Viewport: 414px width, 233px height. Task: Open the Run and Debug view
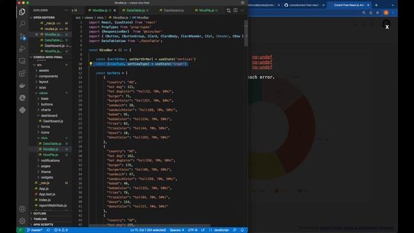[x=23, y=49]
